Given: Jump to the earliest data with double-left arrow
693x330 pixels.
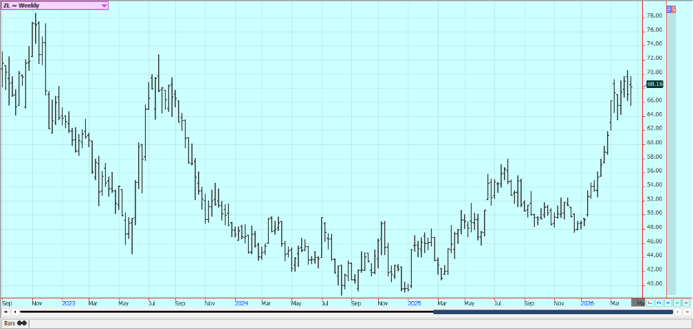Looking at the screenshot, I should point(6,312).
